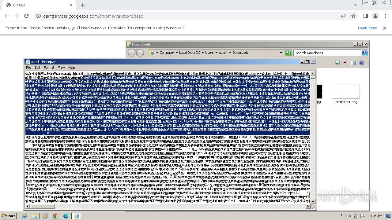Open a new Chrome tab

(83, 5)
